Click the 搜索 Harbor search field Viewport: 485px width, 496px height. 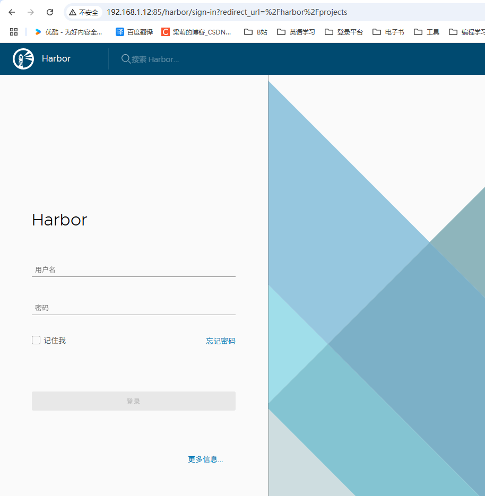pos(155,59)
